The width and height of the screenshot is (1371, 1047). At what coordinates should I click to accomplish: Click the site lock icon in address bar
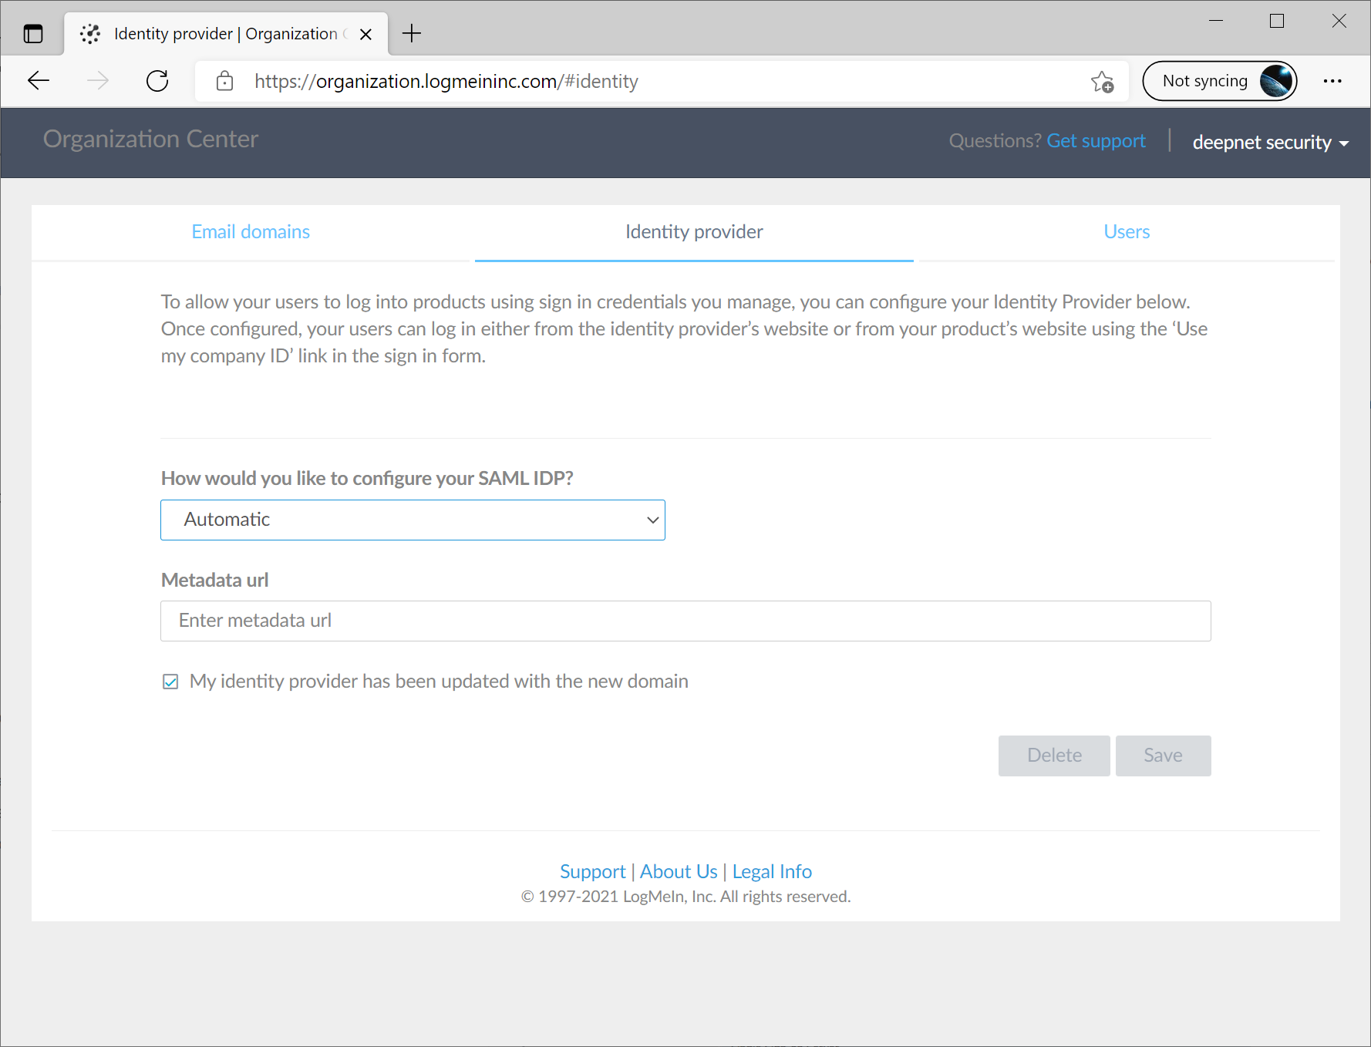(224, 81)
